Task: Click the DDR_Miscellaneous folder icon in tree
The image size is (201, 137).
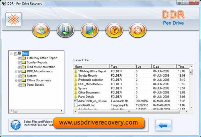Action: (24, 71)
